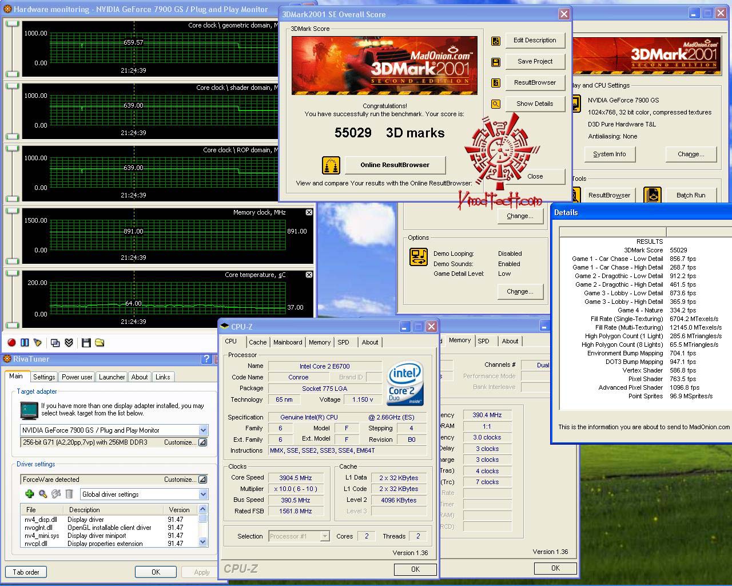This screenshot has width=732, height=586.
Task: Open the RivaTuner Launcher tab
Action: point(112,377)
